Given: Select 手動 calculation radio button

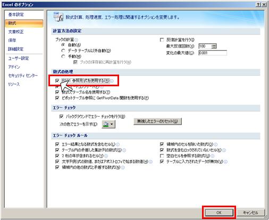Looking at the screenshot, I should point(63,56).
